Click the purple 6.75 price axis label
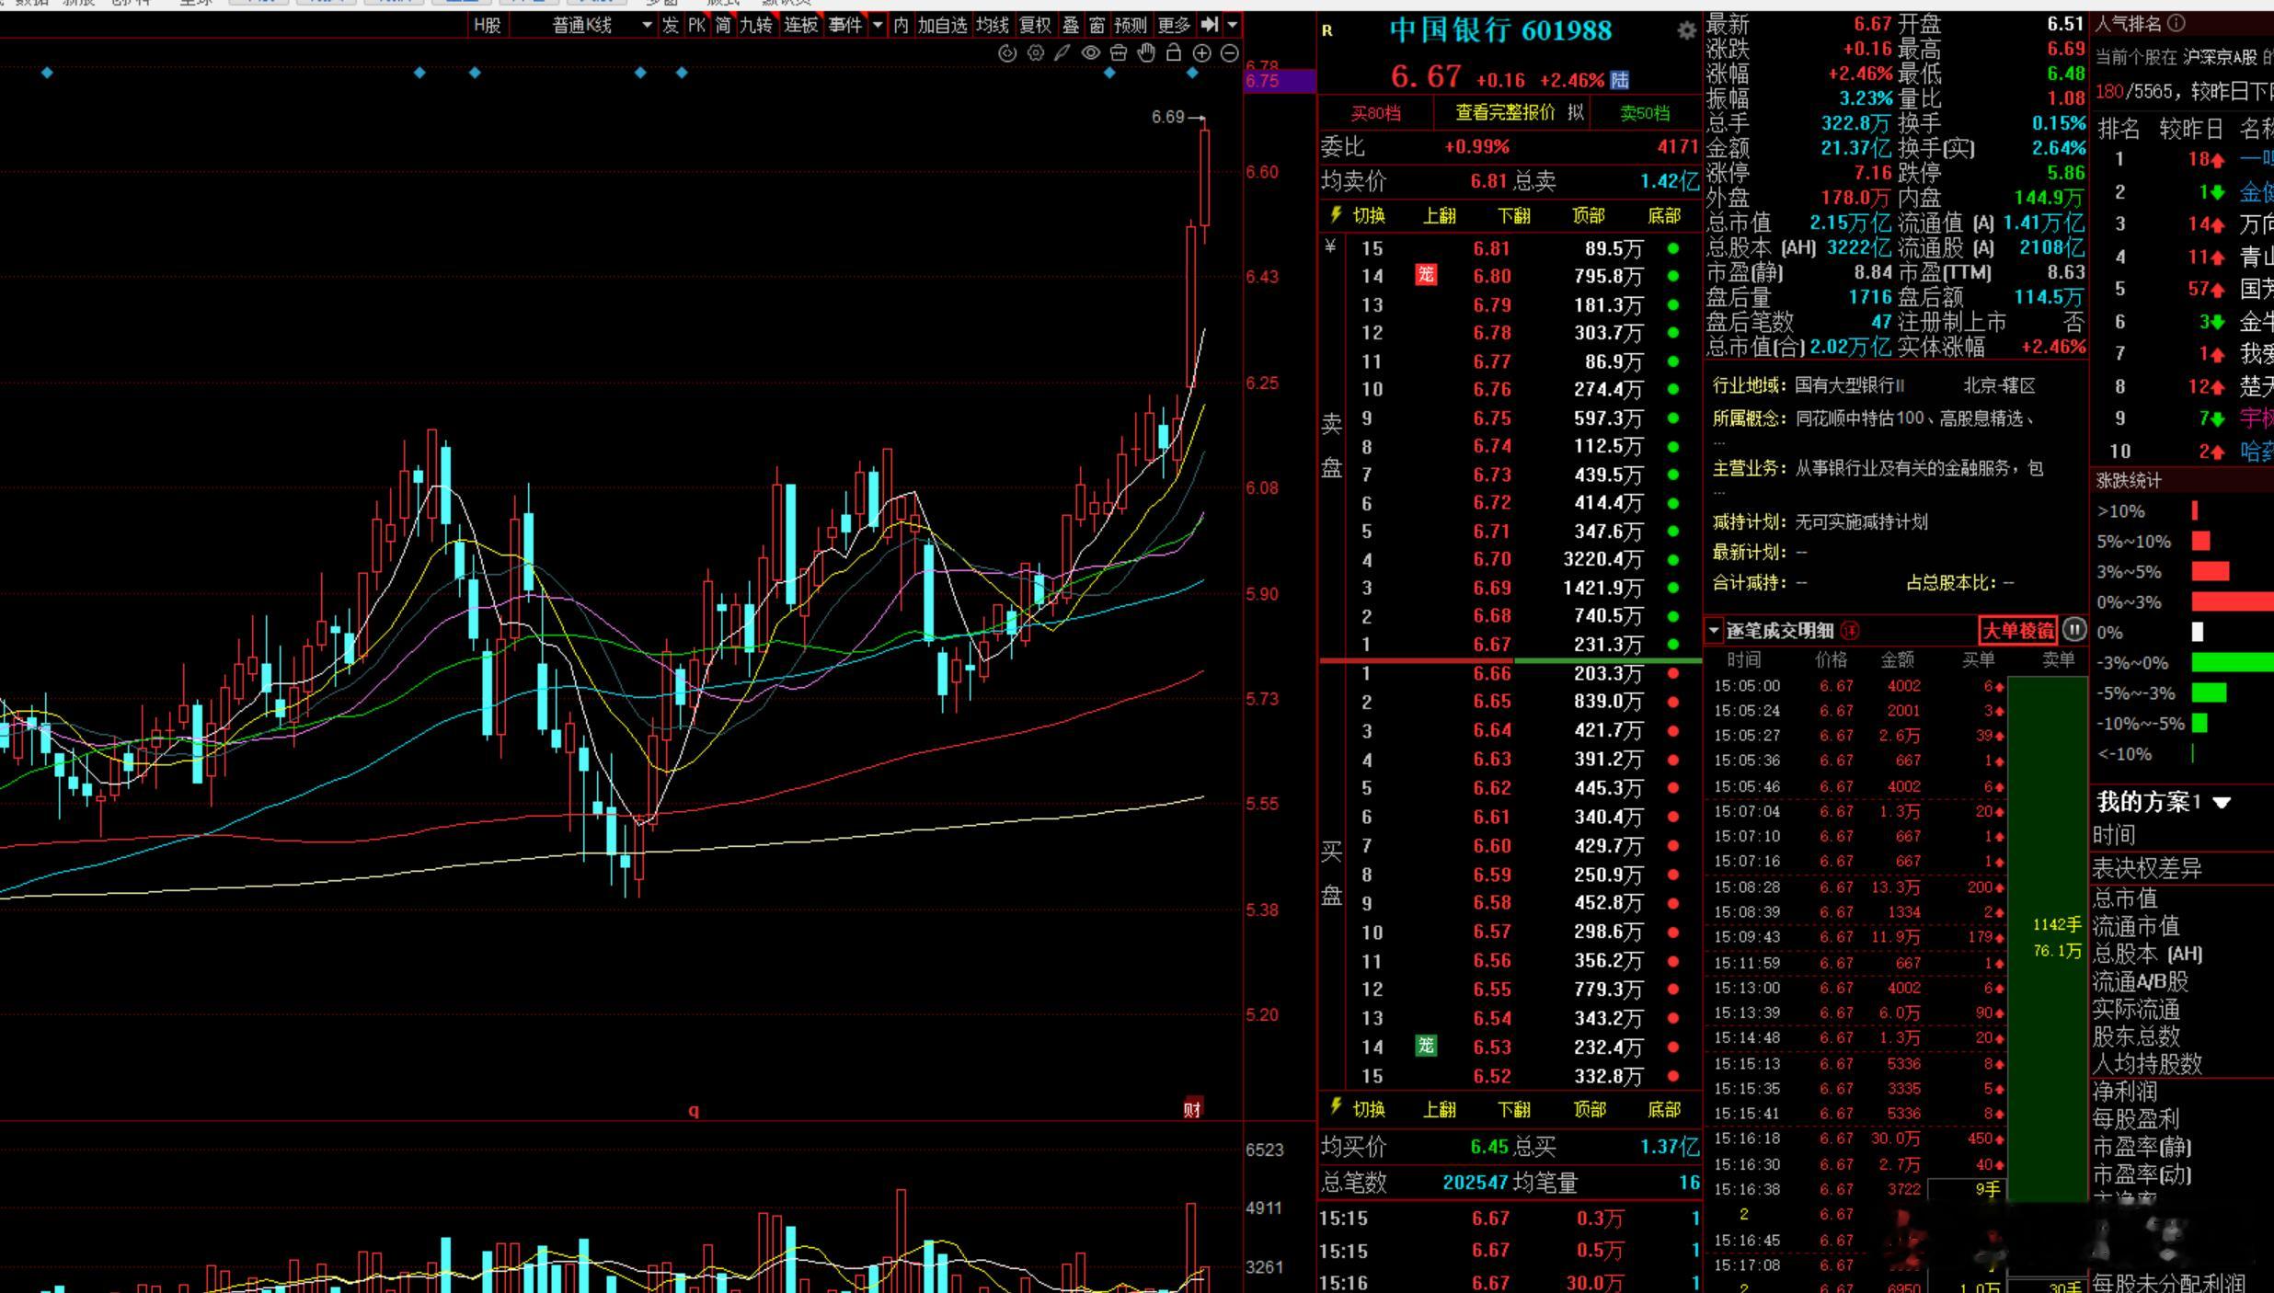This screenshot has width=2274, height=1293. pos(1280,81)
